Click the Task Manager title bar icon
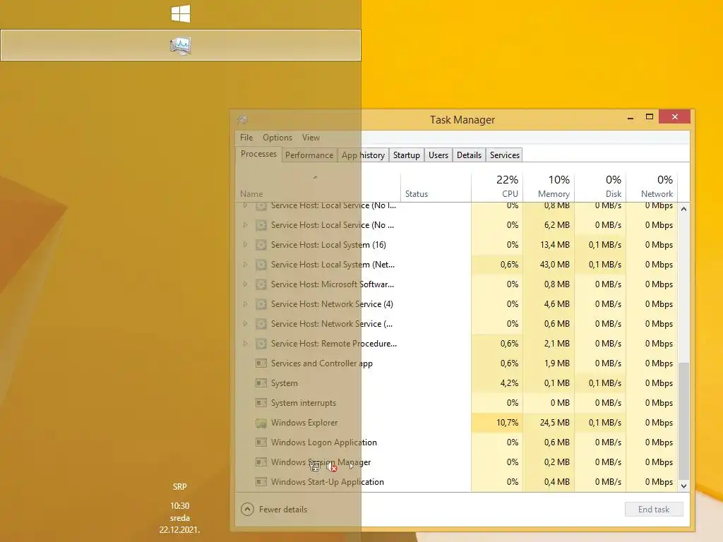This screenshot has width=723, height=542. (242, 120)
